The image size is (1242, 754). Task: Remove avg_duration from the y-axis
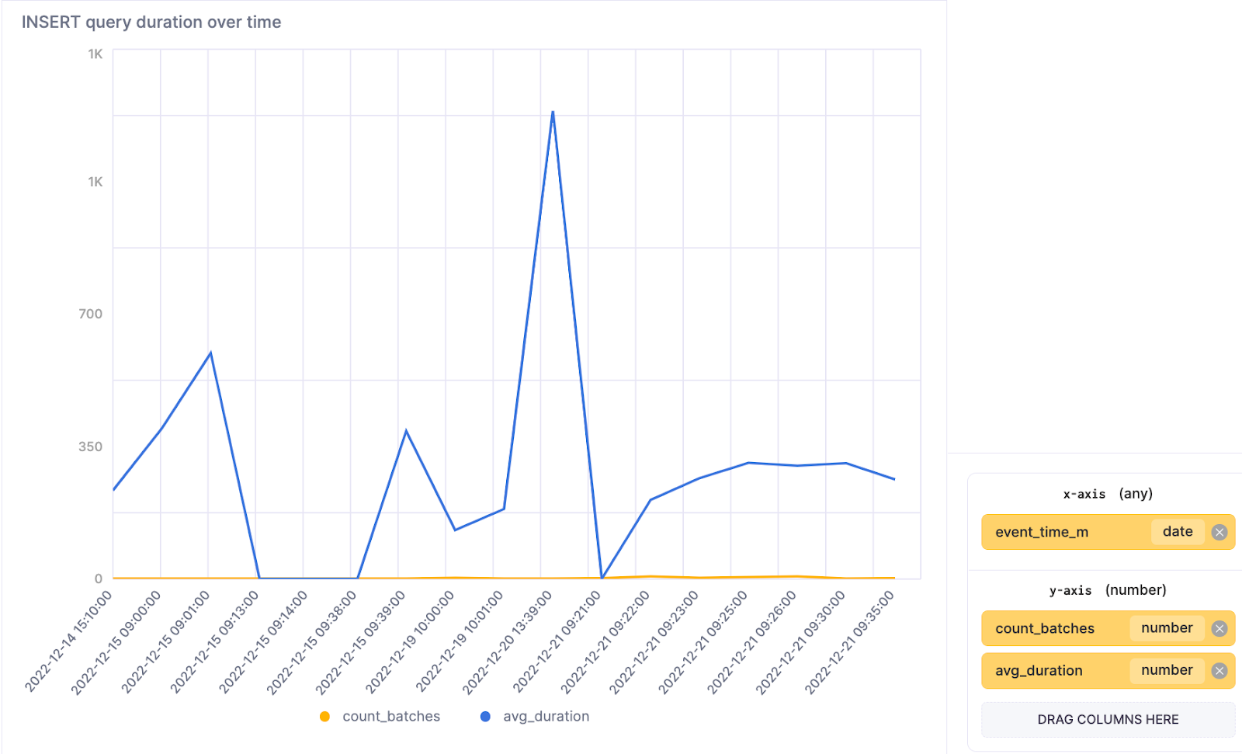tap(1219, 670)
